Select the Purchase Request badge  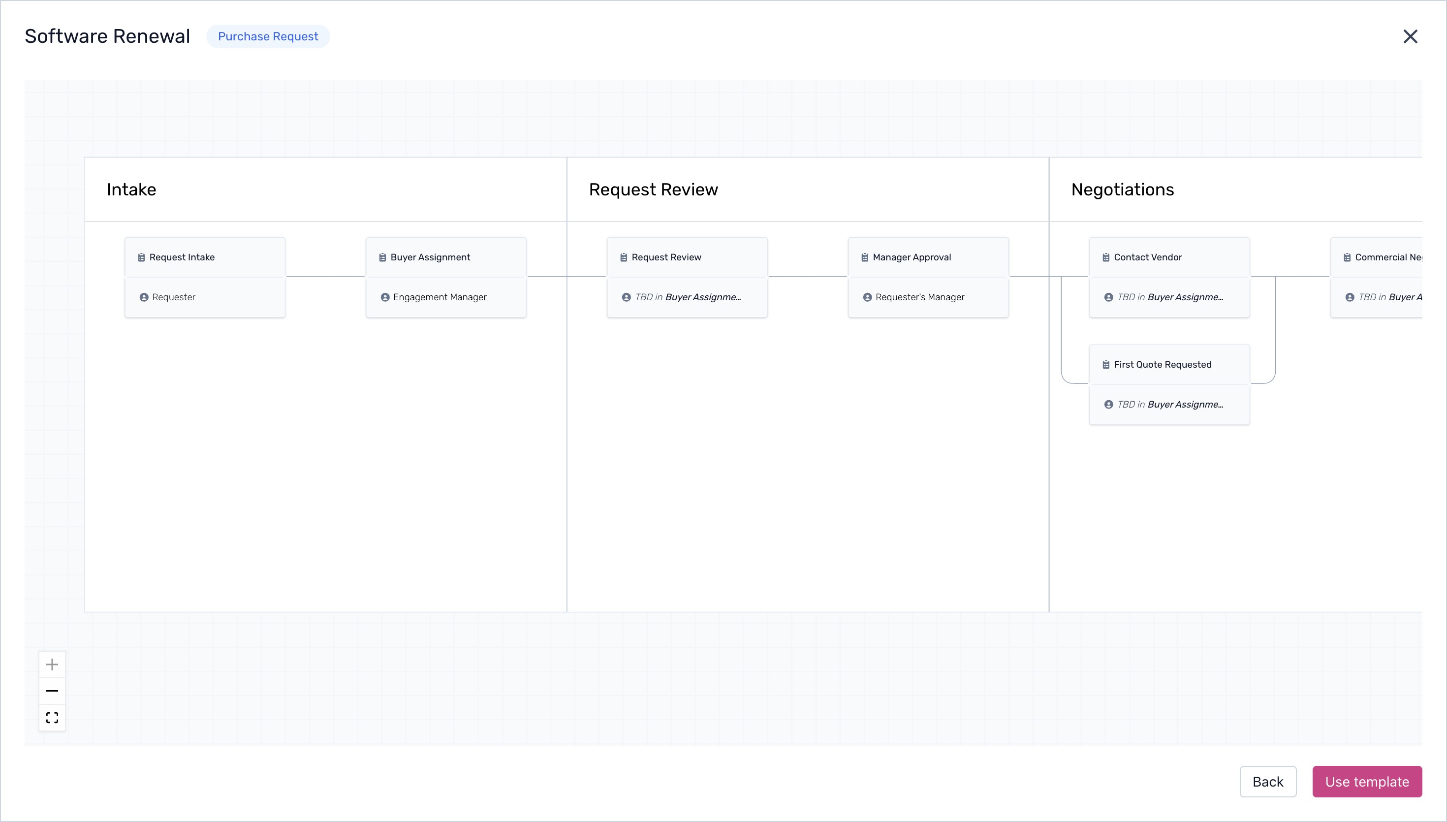click(x=268, y=36)
